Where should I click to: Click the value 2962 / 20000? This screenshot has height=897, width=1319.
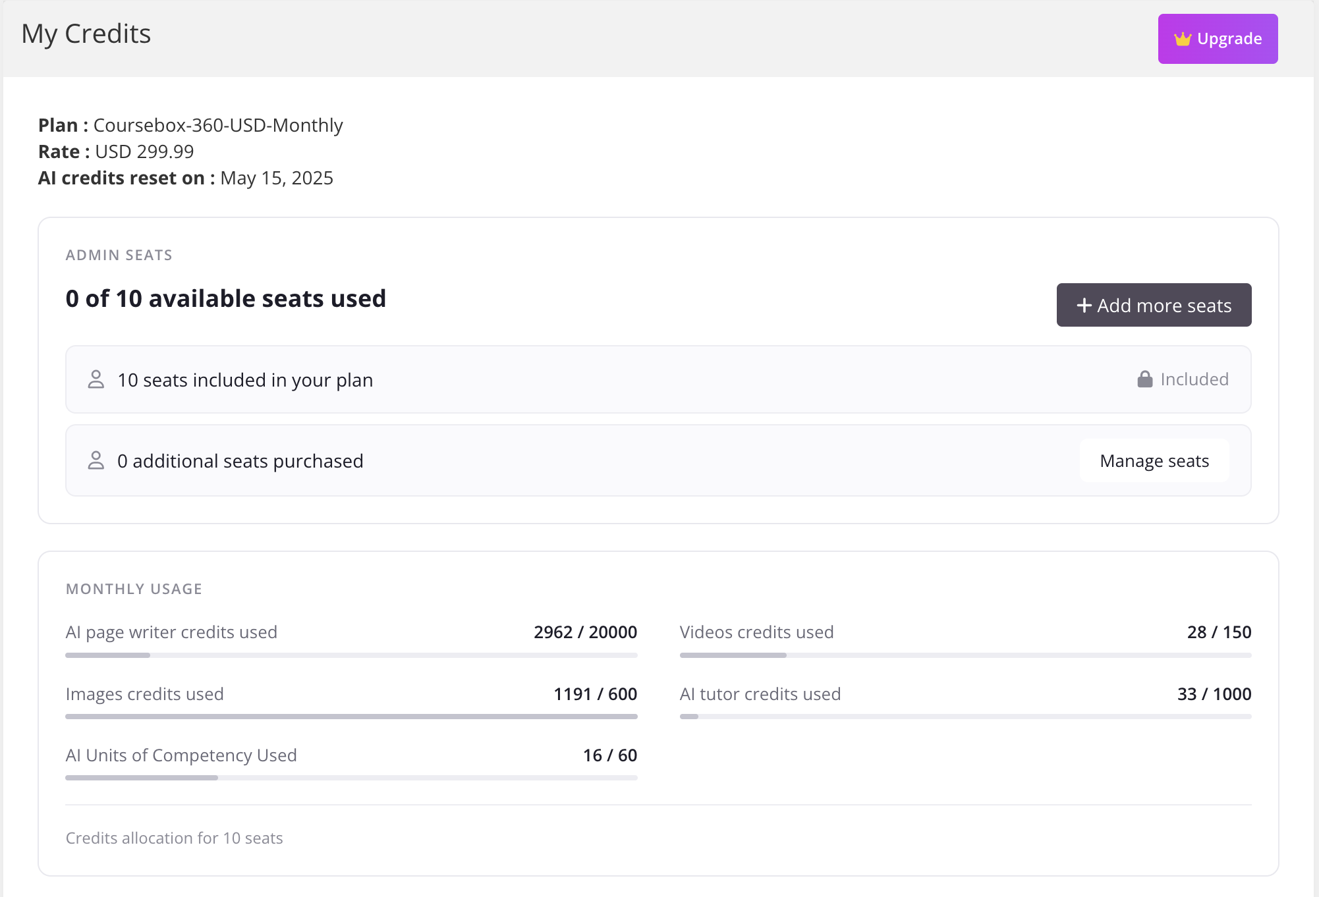586,632
